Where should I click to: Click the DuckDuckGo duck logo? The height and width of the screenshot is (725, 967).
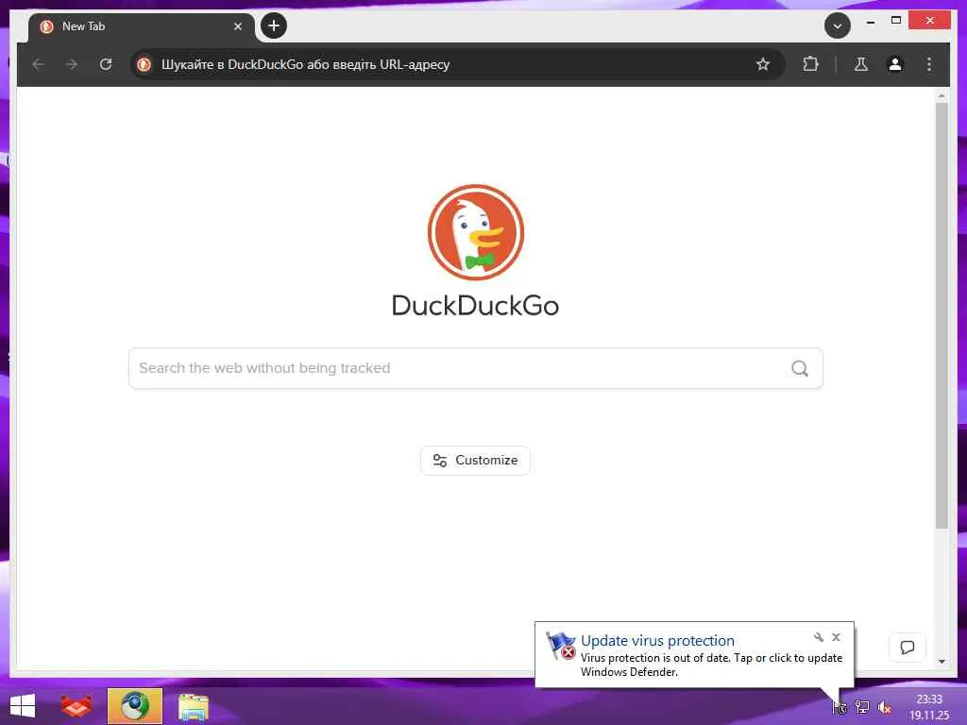(476, 232)
